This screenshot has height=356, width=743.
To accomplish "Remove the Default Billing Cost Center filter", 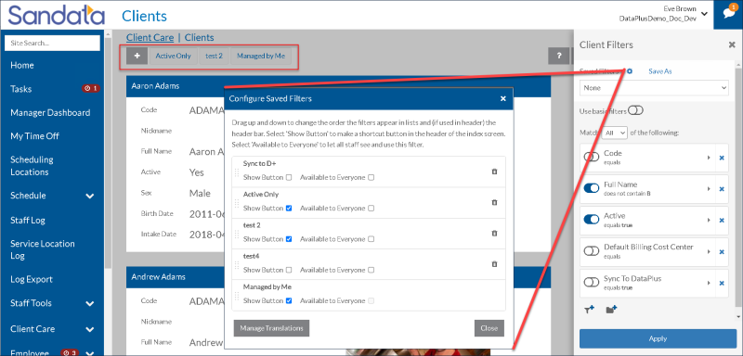I will coord(722,251).
